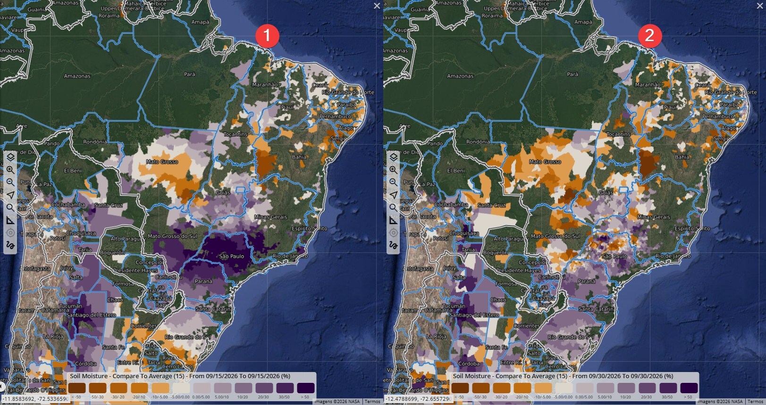The image size is (766, 405).
Task: Open layers panel on the 09/30/2026 map
Action: 393,157
